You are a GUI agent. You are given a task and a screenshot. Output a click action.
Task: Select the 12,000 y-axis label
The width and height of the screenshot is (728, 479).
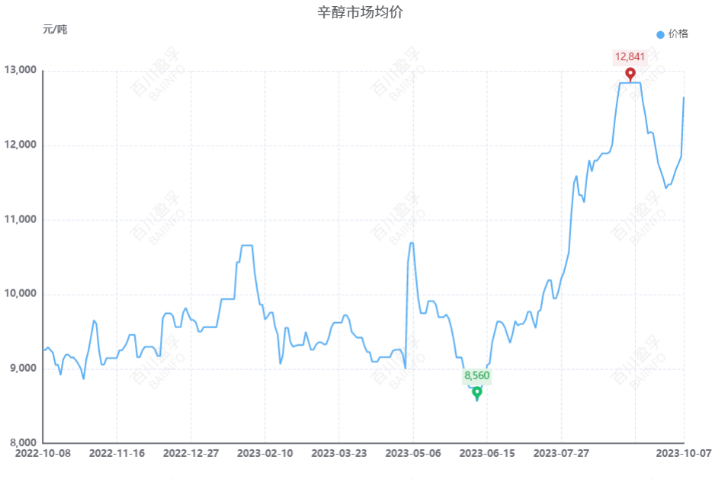(x=21, y=145)
